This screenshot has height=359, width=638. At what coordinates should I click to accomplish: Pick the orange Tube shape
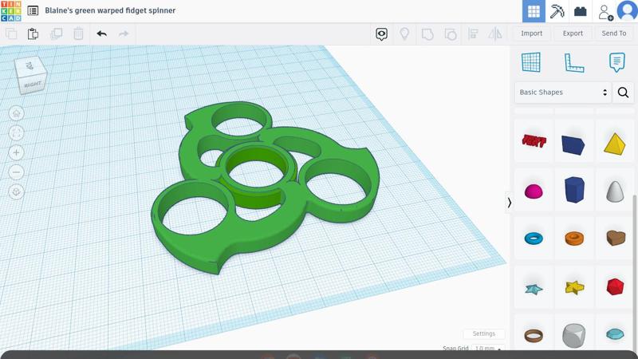[574, 238]
